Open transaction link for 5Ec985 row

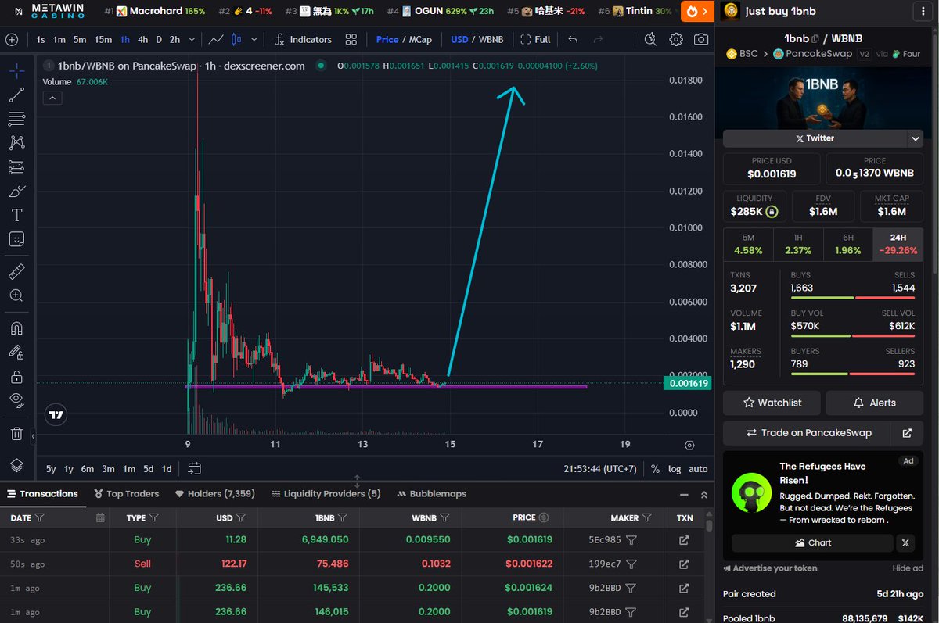[684, 540]
